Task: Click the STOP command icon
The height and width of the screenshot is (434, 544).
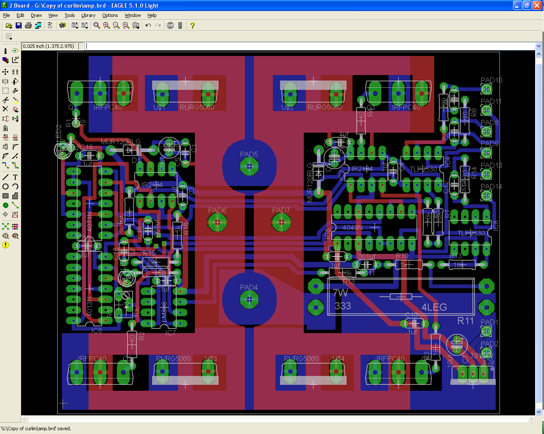Action: pyautogui.click(x=170, y=25)
